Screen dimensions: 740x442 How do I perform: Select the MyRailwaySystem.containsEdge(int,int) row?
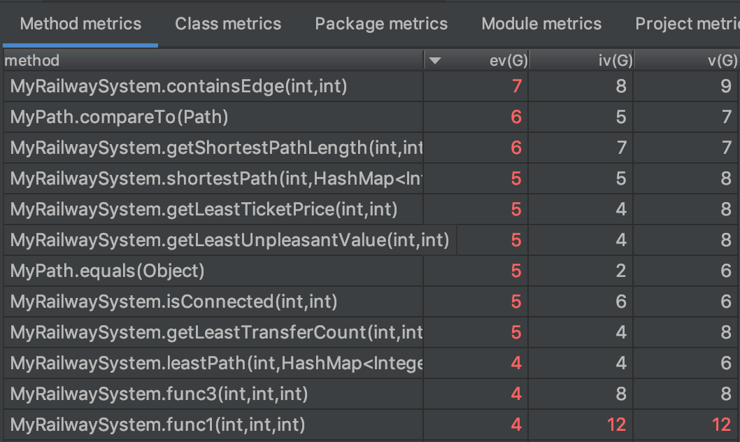point(179,87)
